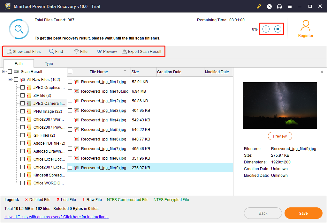Click the Preview eye icon in toolbar
This screenshot has height=223, width=327.
pos(100,51)
